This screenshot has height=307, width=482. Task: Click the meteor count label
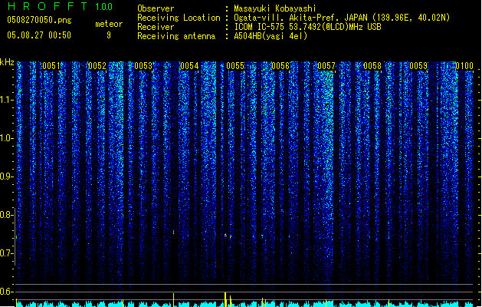point(109,24)
